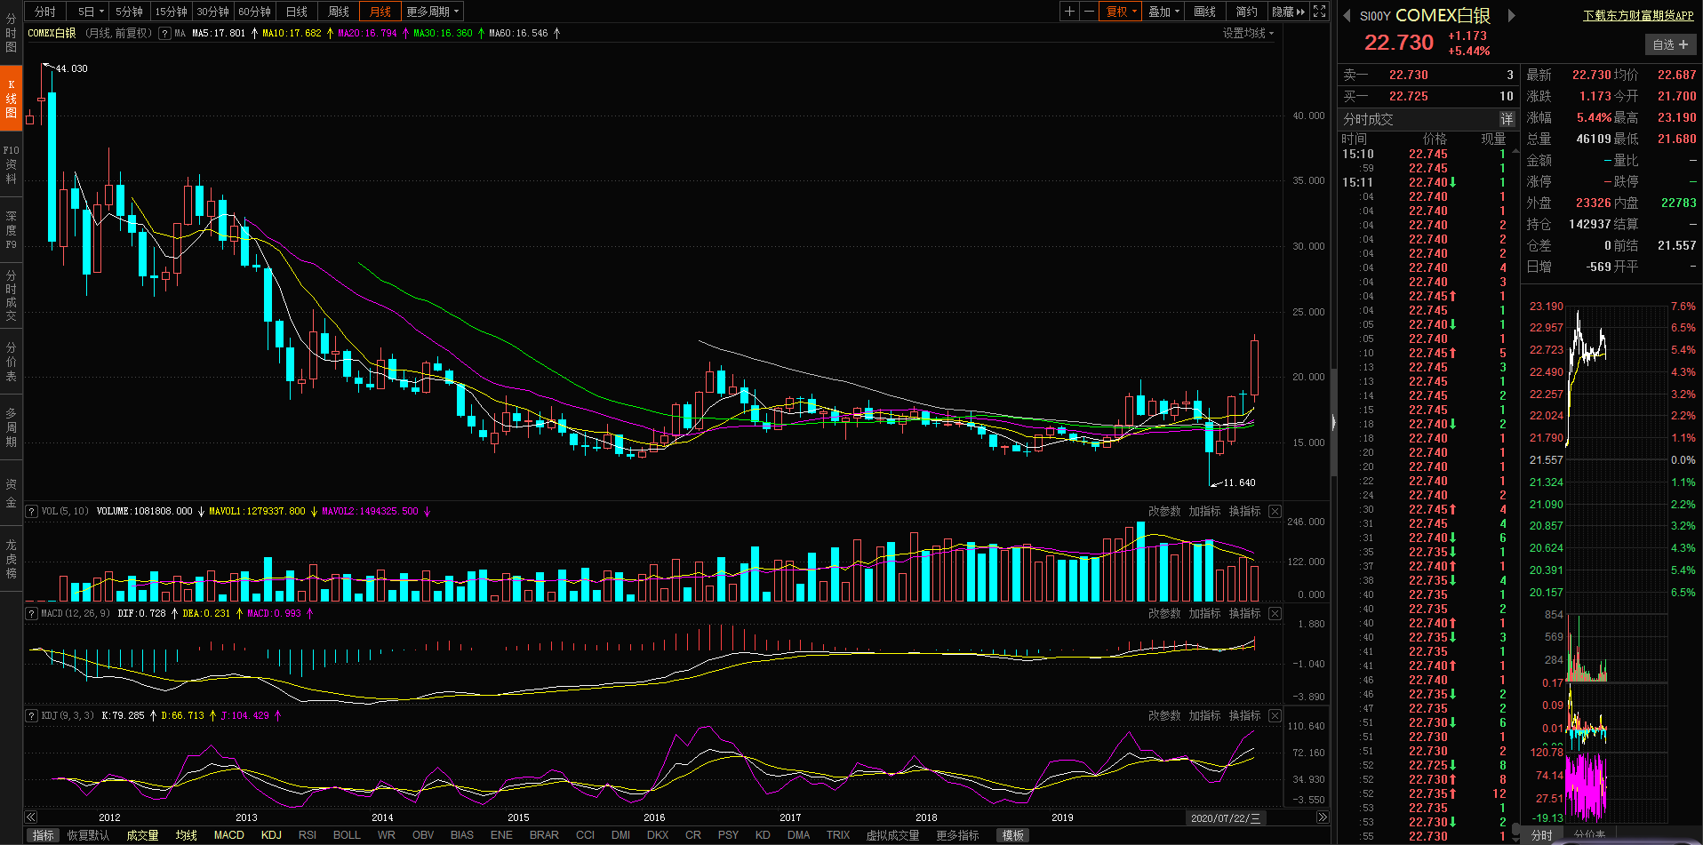Viewport: 1703px width, 845px height.
Task: Open 下载东方财富期货APP link
Action: click(1638, 16)
